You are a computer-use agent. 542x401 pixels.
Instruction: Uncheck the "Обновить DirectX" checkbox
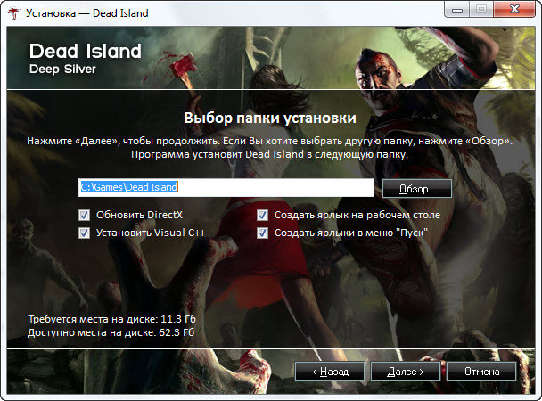coord(85,215)
